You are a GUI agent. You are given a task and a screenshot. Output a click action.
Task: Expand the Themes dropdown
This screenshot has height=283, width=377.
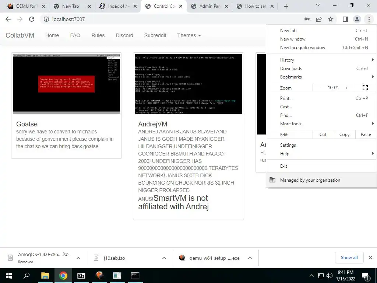coord(189,35)
